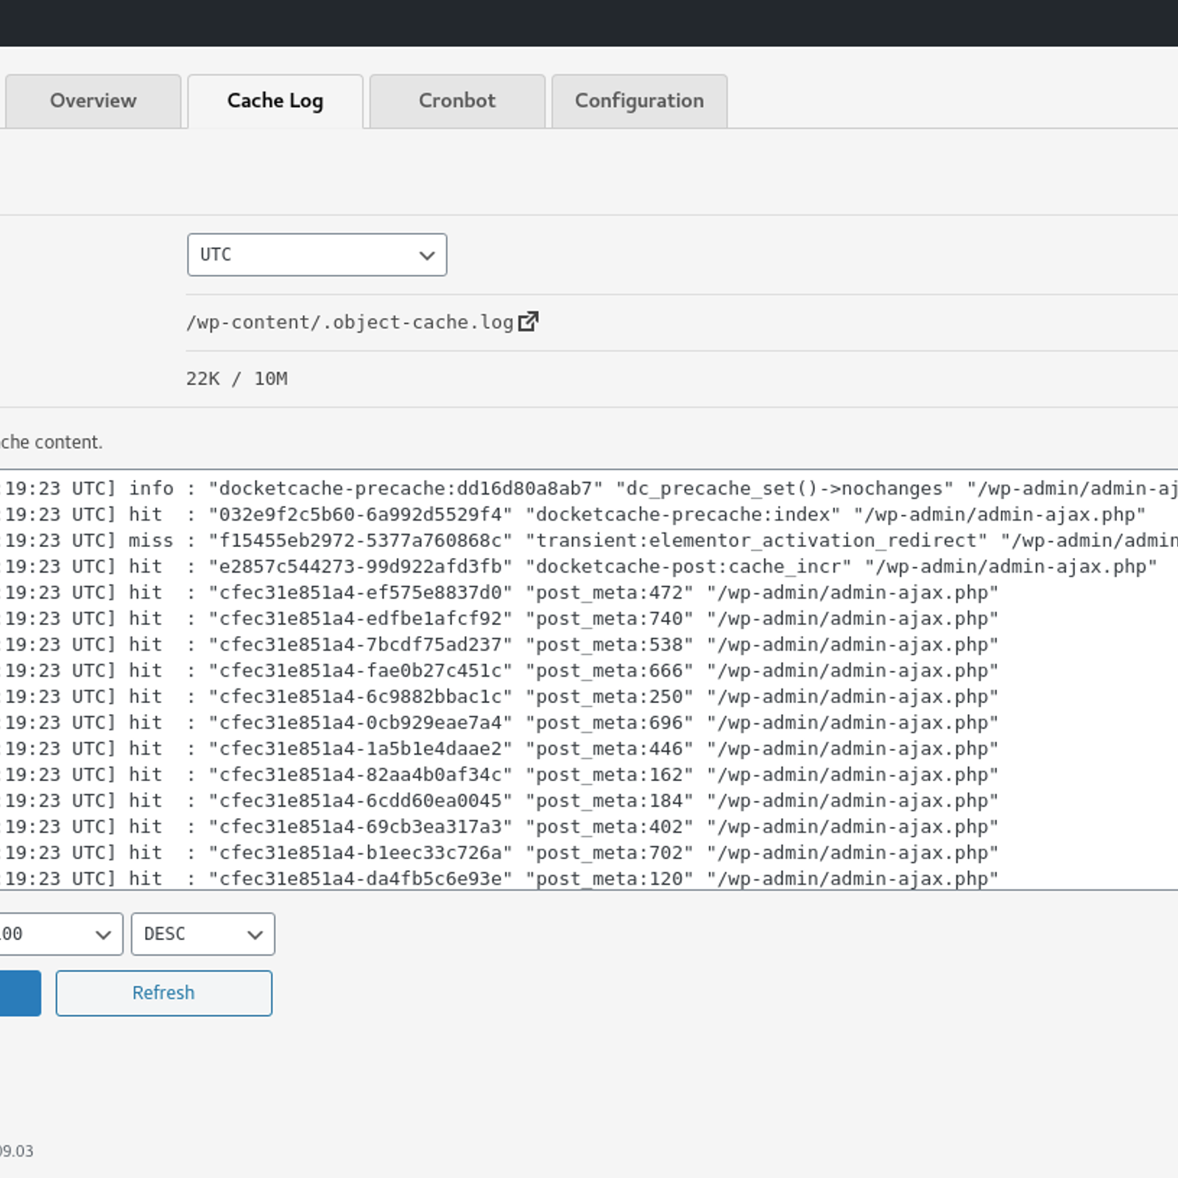Click the post_meta:120 log entry
This screenshot has width=1178, height=1178.
(589, 878)
